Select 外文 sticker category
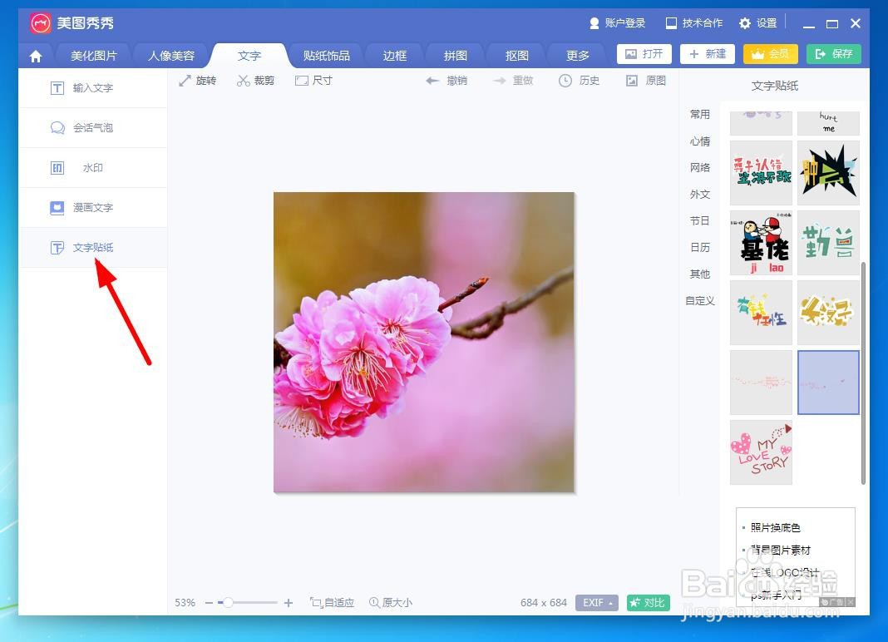This screenshot has height=642, width=888. pos(700,195)
